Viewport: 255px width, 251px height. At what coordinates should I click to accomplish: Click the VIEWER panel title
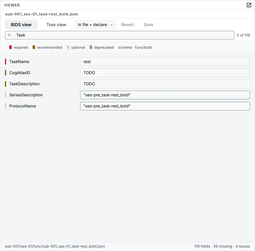pos(12,5)
